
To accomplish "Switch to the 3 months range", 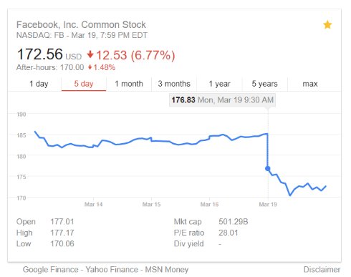I will tap(174, 84).
